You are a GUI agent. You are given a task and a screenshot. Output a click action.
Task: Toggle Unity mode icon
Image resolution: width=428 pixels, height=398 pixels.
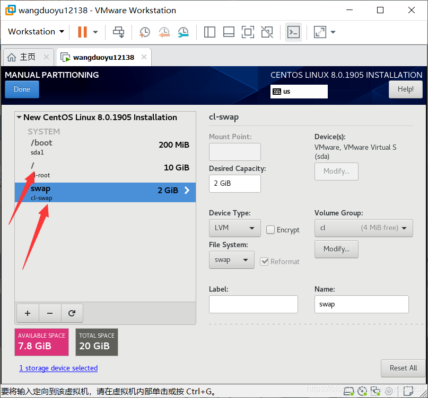coord(267,32)
